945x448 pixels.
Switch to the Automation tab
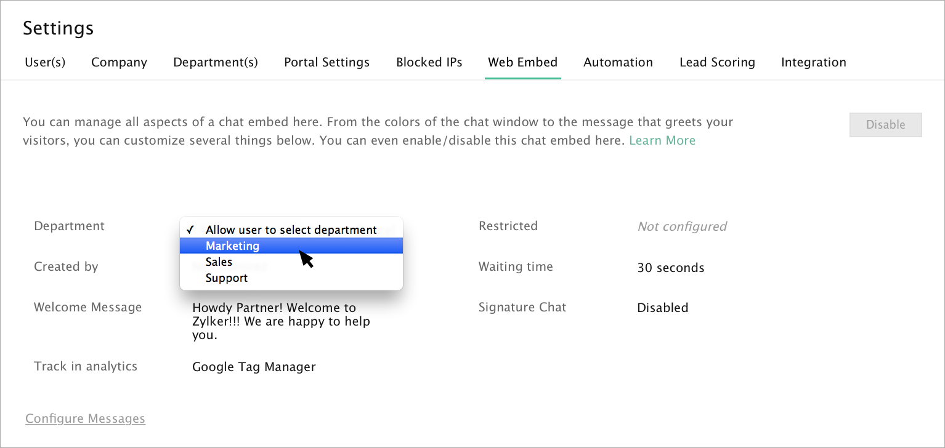(x=618, y=62)
